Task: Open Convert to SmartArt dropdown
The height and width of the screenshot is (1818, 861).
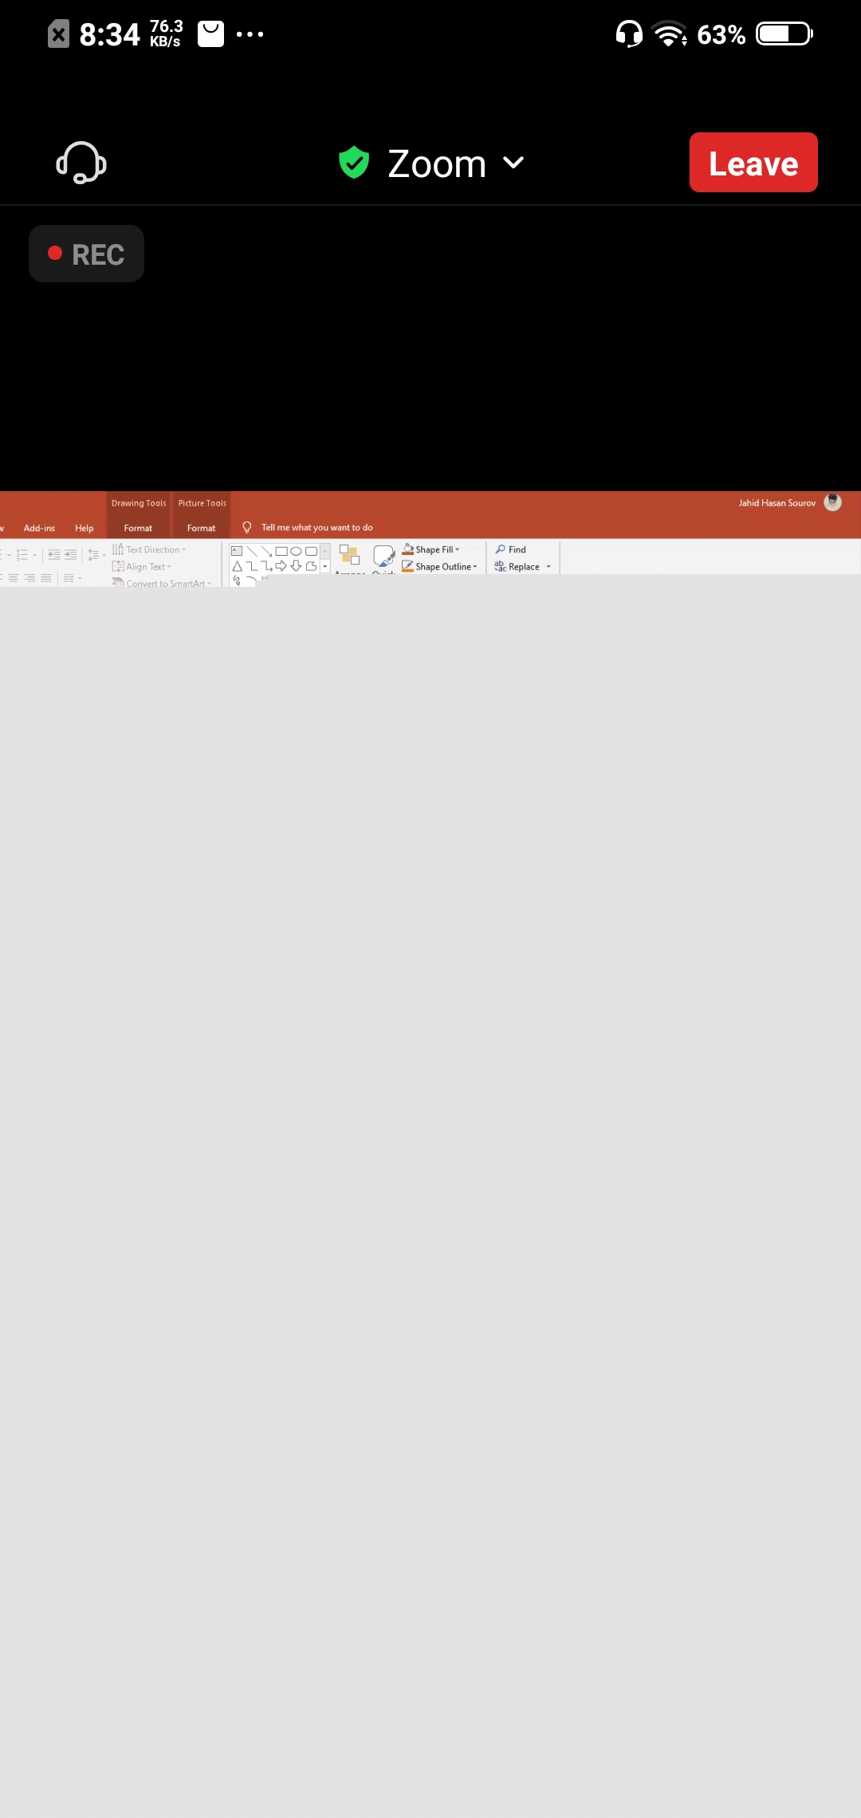Action: click(162, 583)
